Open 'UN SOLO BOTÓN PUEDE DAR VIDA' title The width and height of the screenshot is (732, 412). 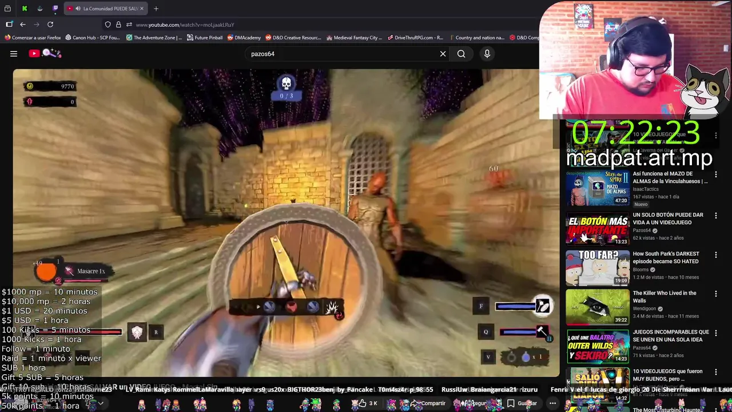point(668,219)
